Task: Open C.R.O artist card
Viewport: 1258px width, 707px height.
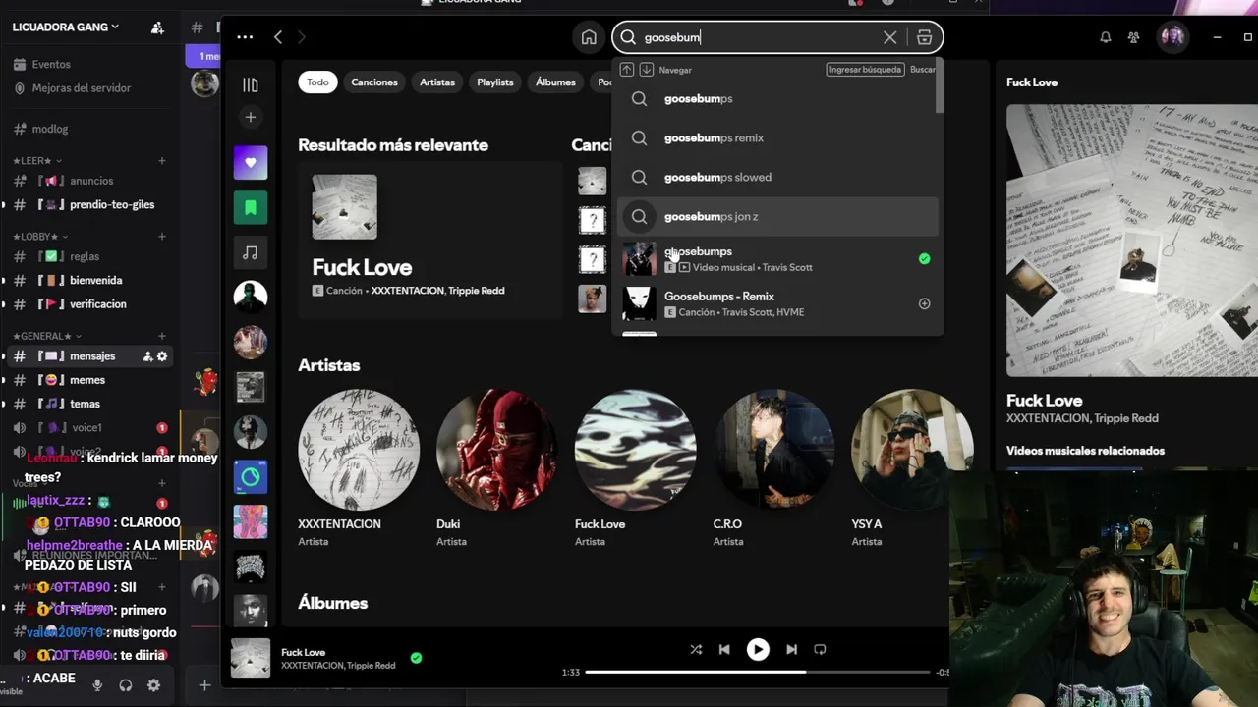Action: [x=773, y=468]
